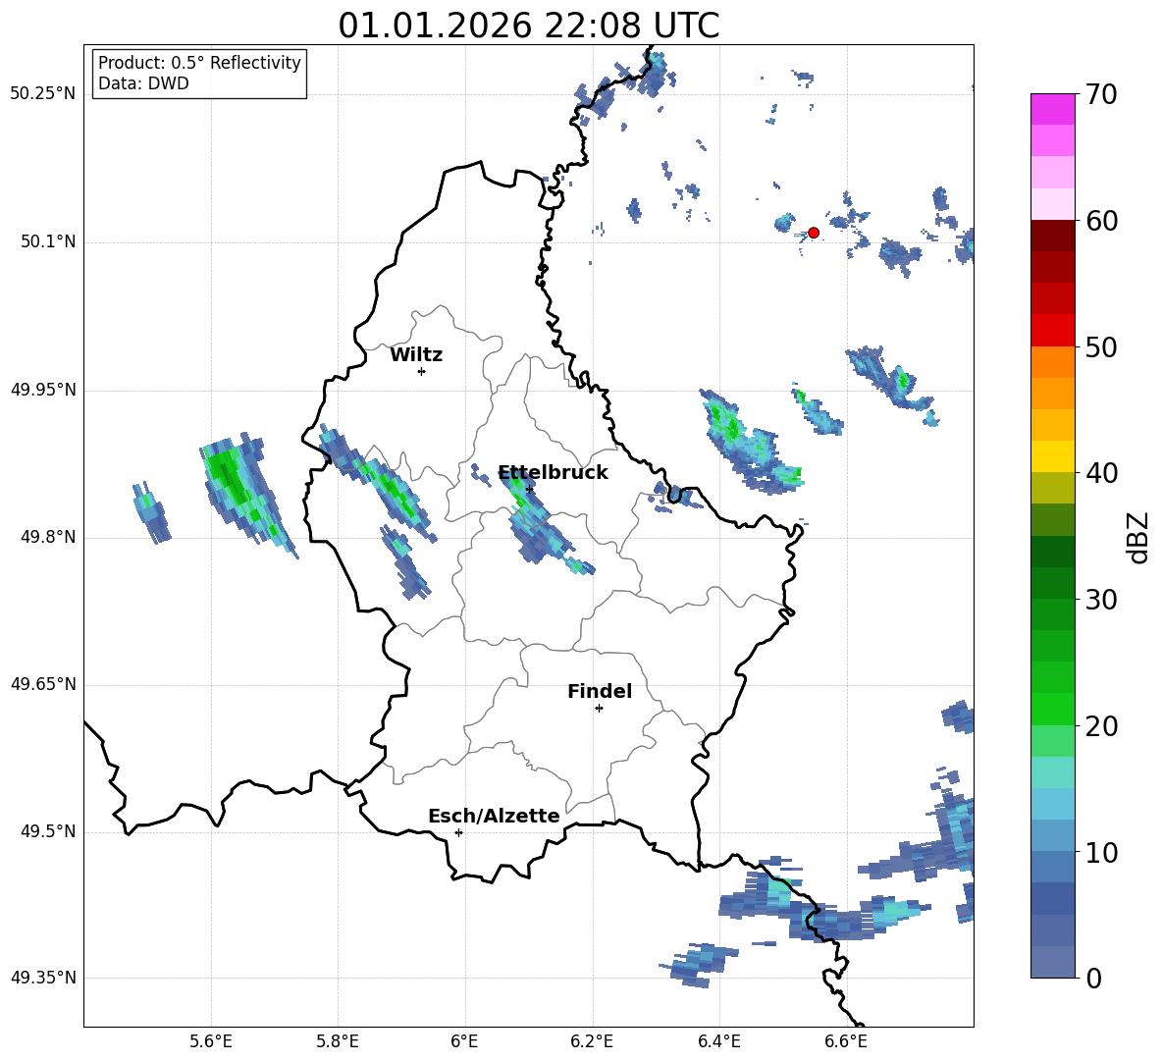Click the 0 tick on the colorbar

[1093, 978]
